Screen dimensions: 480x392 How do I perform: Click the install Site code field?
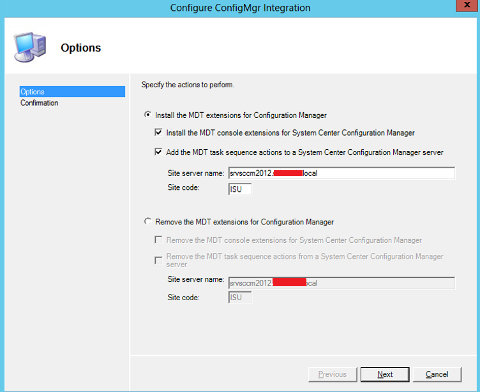(240, 189)
